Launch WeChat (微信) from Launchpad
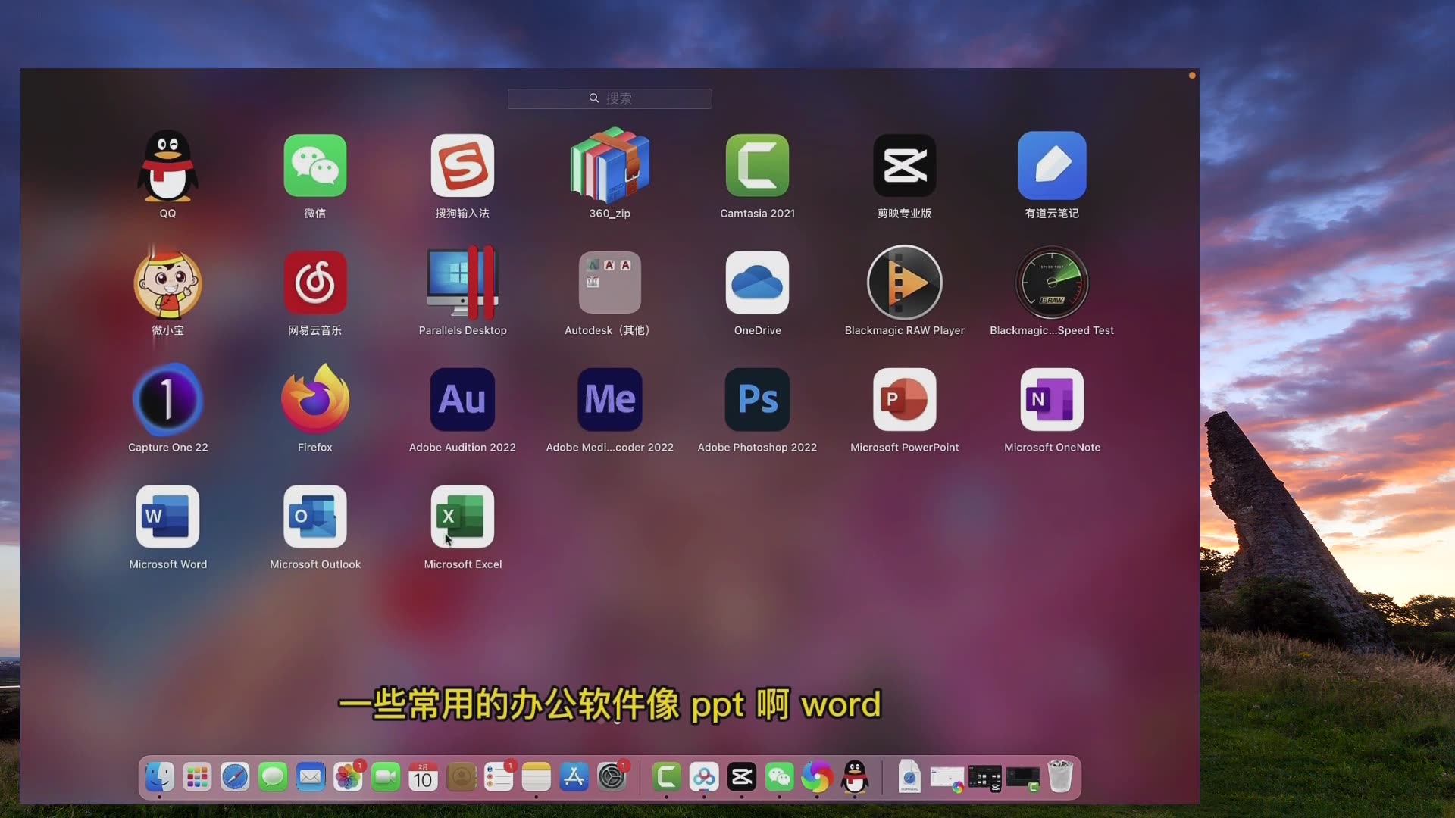The height and width of the screenshot is (818, 1455). click(315, 166)
